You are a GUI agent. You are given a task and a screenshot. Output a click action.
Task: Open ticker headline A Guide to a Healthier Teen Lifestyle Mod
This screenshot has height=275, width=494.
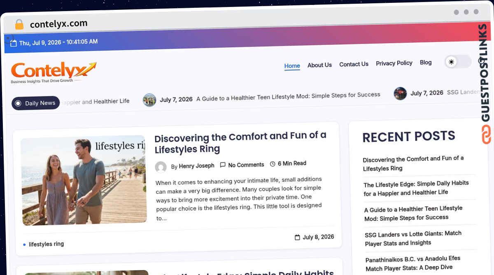click(288, 96)
